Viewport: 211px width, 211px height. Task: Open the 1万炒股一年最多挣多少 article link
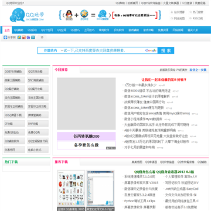140,85
